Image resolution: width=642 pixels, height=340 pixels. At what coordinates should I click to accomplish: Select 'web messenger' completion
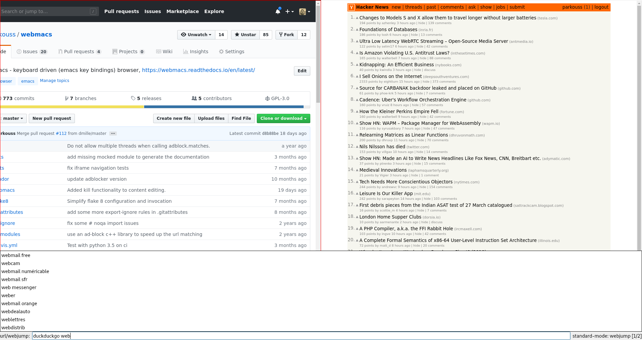[321, 287]
